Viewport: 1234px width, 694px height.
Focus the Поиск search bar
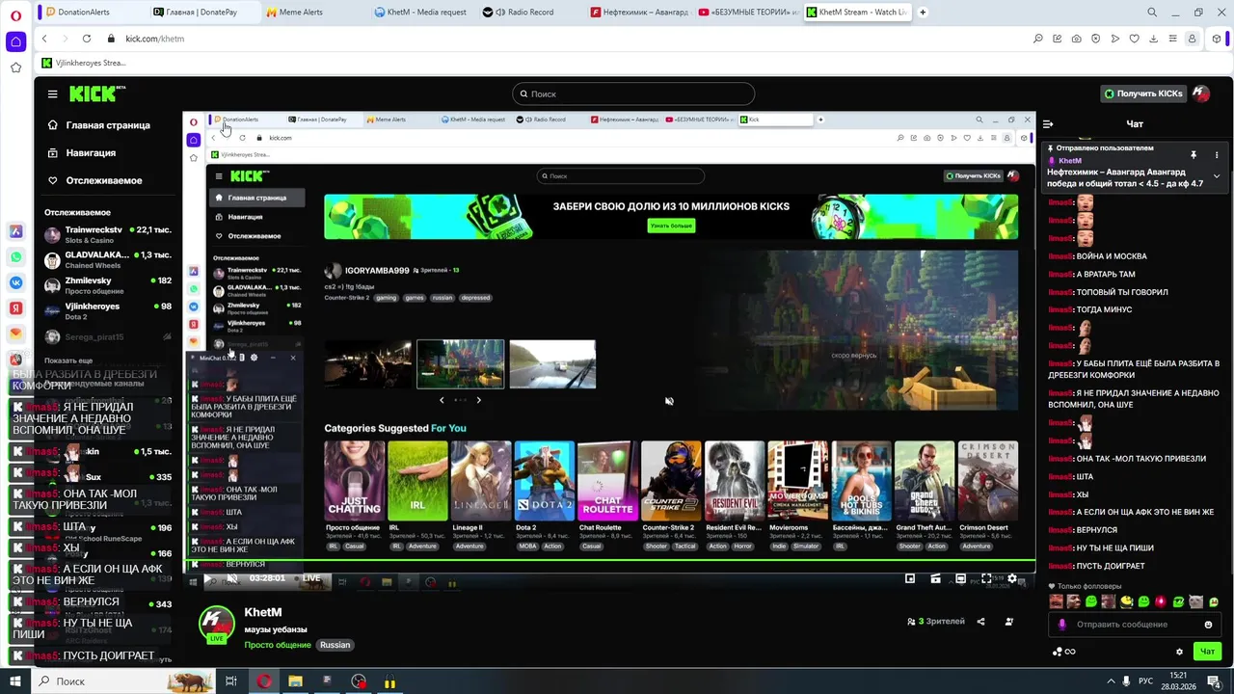click(x=633, y=93)
